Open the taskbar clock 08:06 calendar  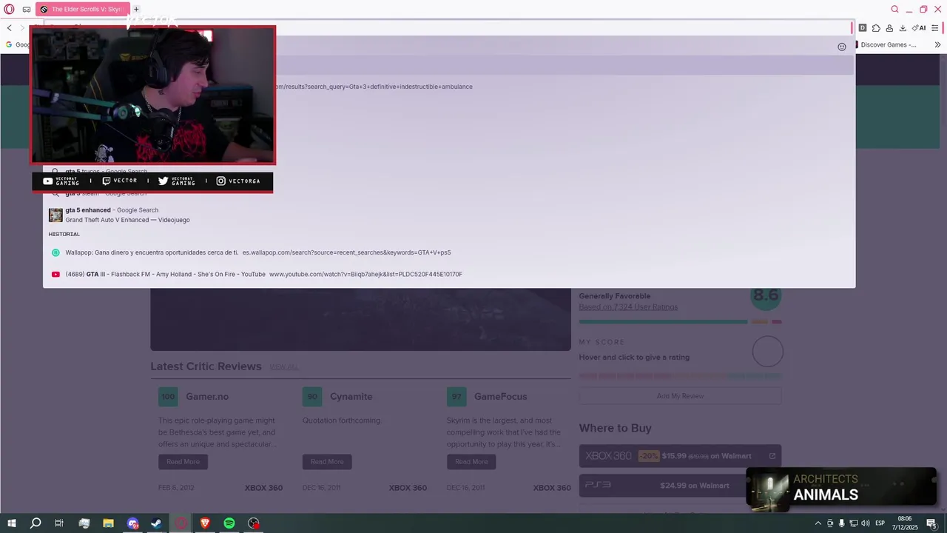905,523
